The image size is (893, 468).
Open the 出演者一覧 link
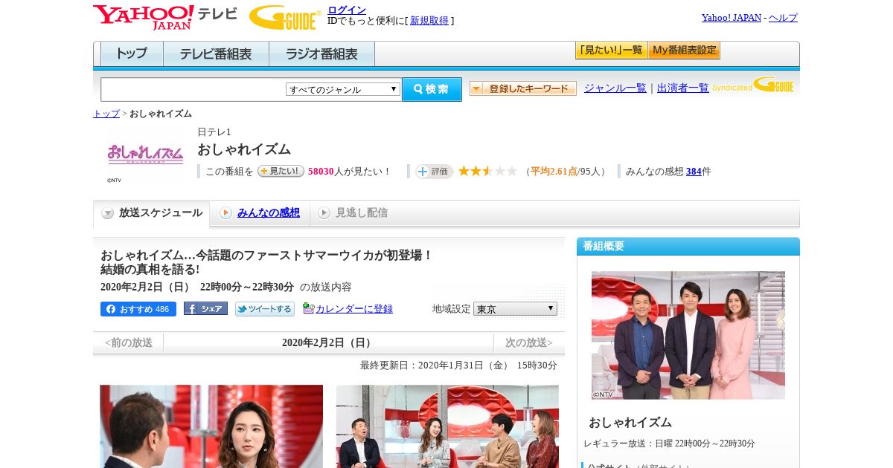tap(682, 88)
